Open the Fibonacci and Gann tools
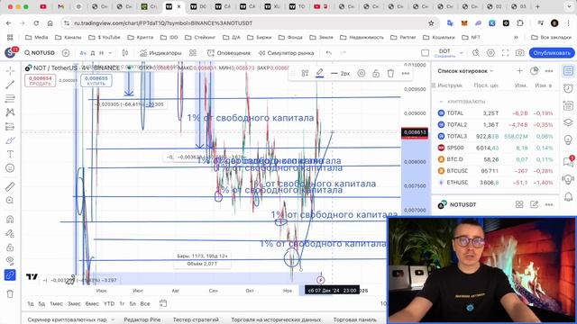 click(10, 98)
